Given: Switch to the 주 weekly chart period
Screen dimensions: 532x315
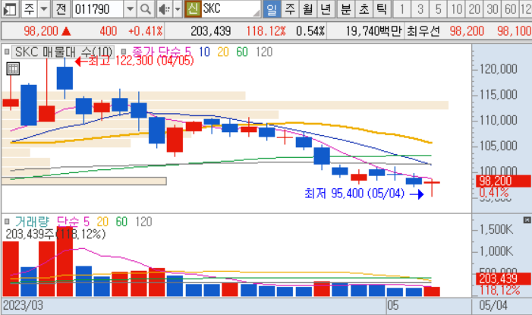Looking at the screenshot, I should [x=290, y=9].
